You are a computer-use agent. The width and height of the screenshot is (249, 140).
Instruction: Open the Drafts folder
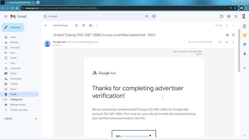pos(14,58)
